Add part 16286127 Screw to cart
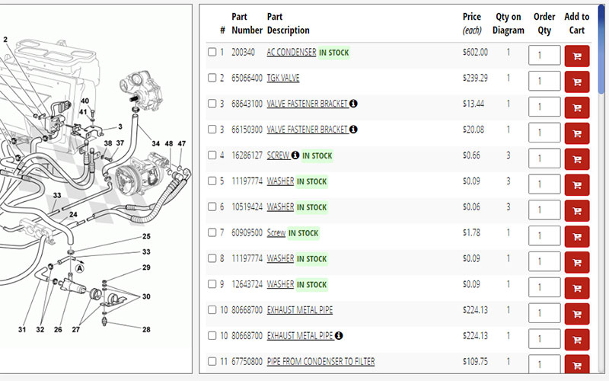The image size is (609, 381). tap(577, 159)
